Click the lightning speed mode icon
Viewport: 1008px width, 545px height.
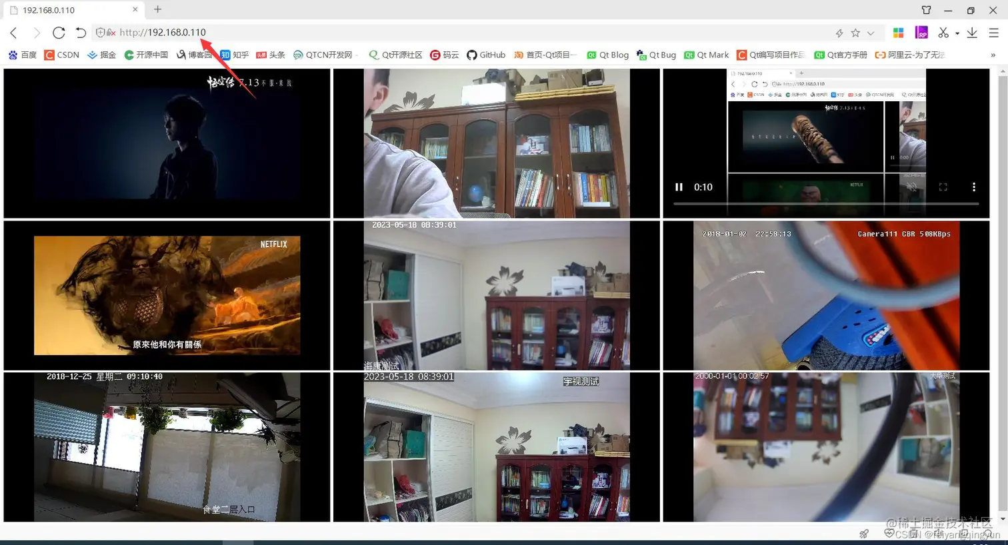(x=839, y=33)
